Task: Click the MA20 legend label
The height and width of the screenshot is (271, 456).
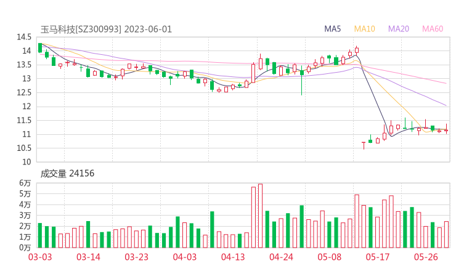Action: pos(399,29)
